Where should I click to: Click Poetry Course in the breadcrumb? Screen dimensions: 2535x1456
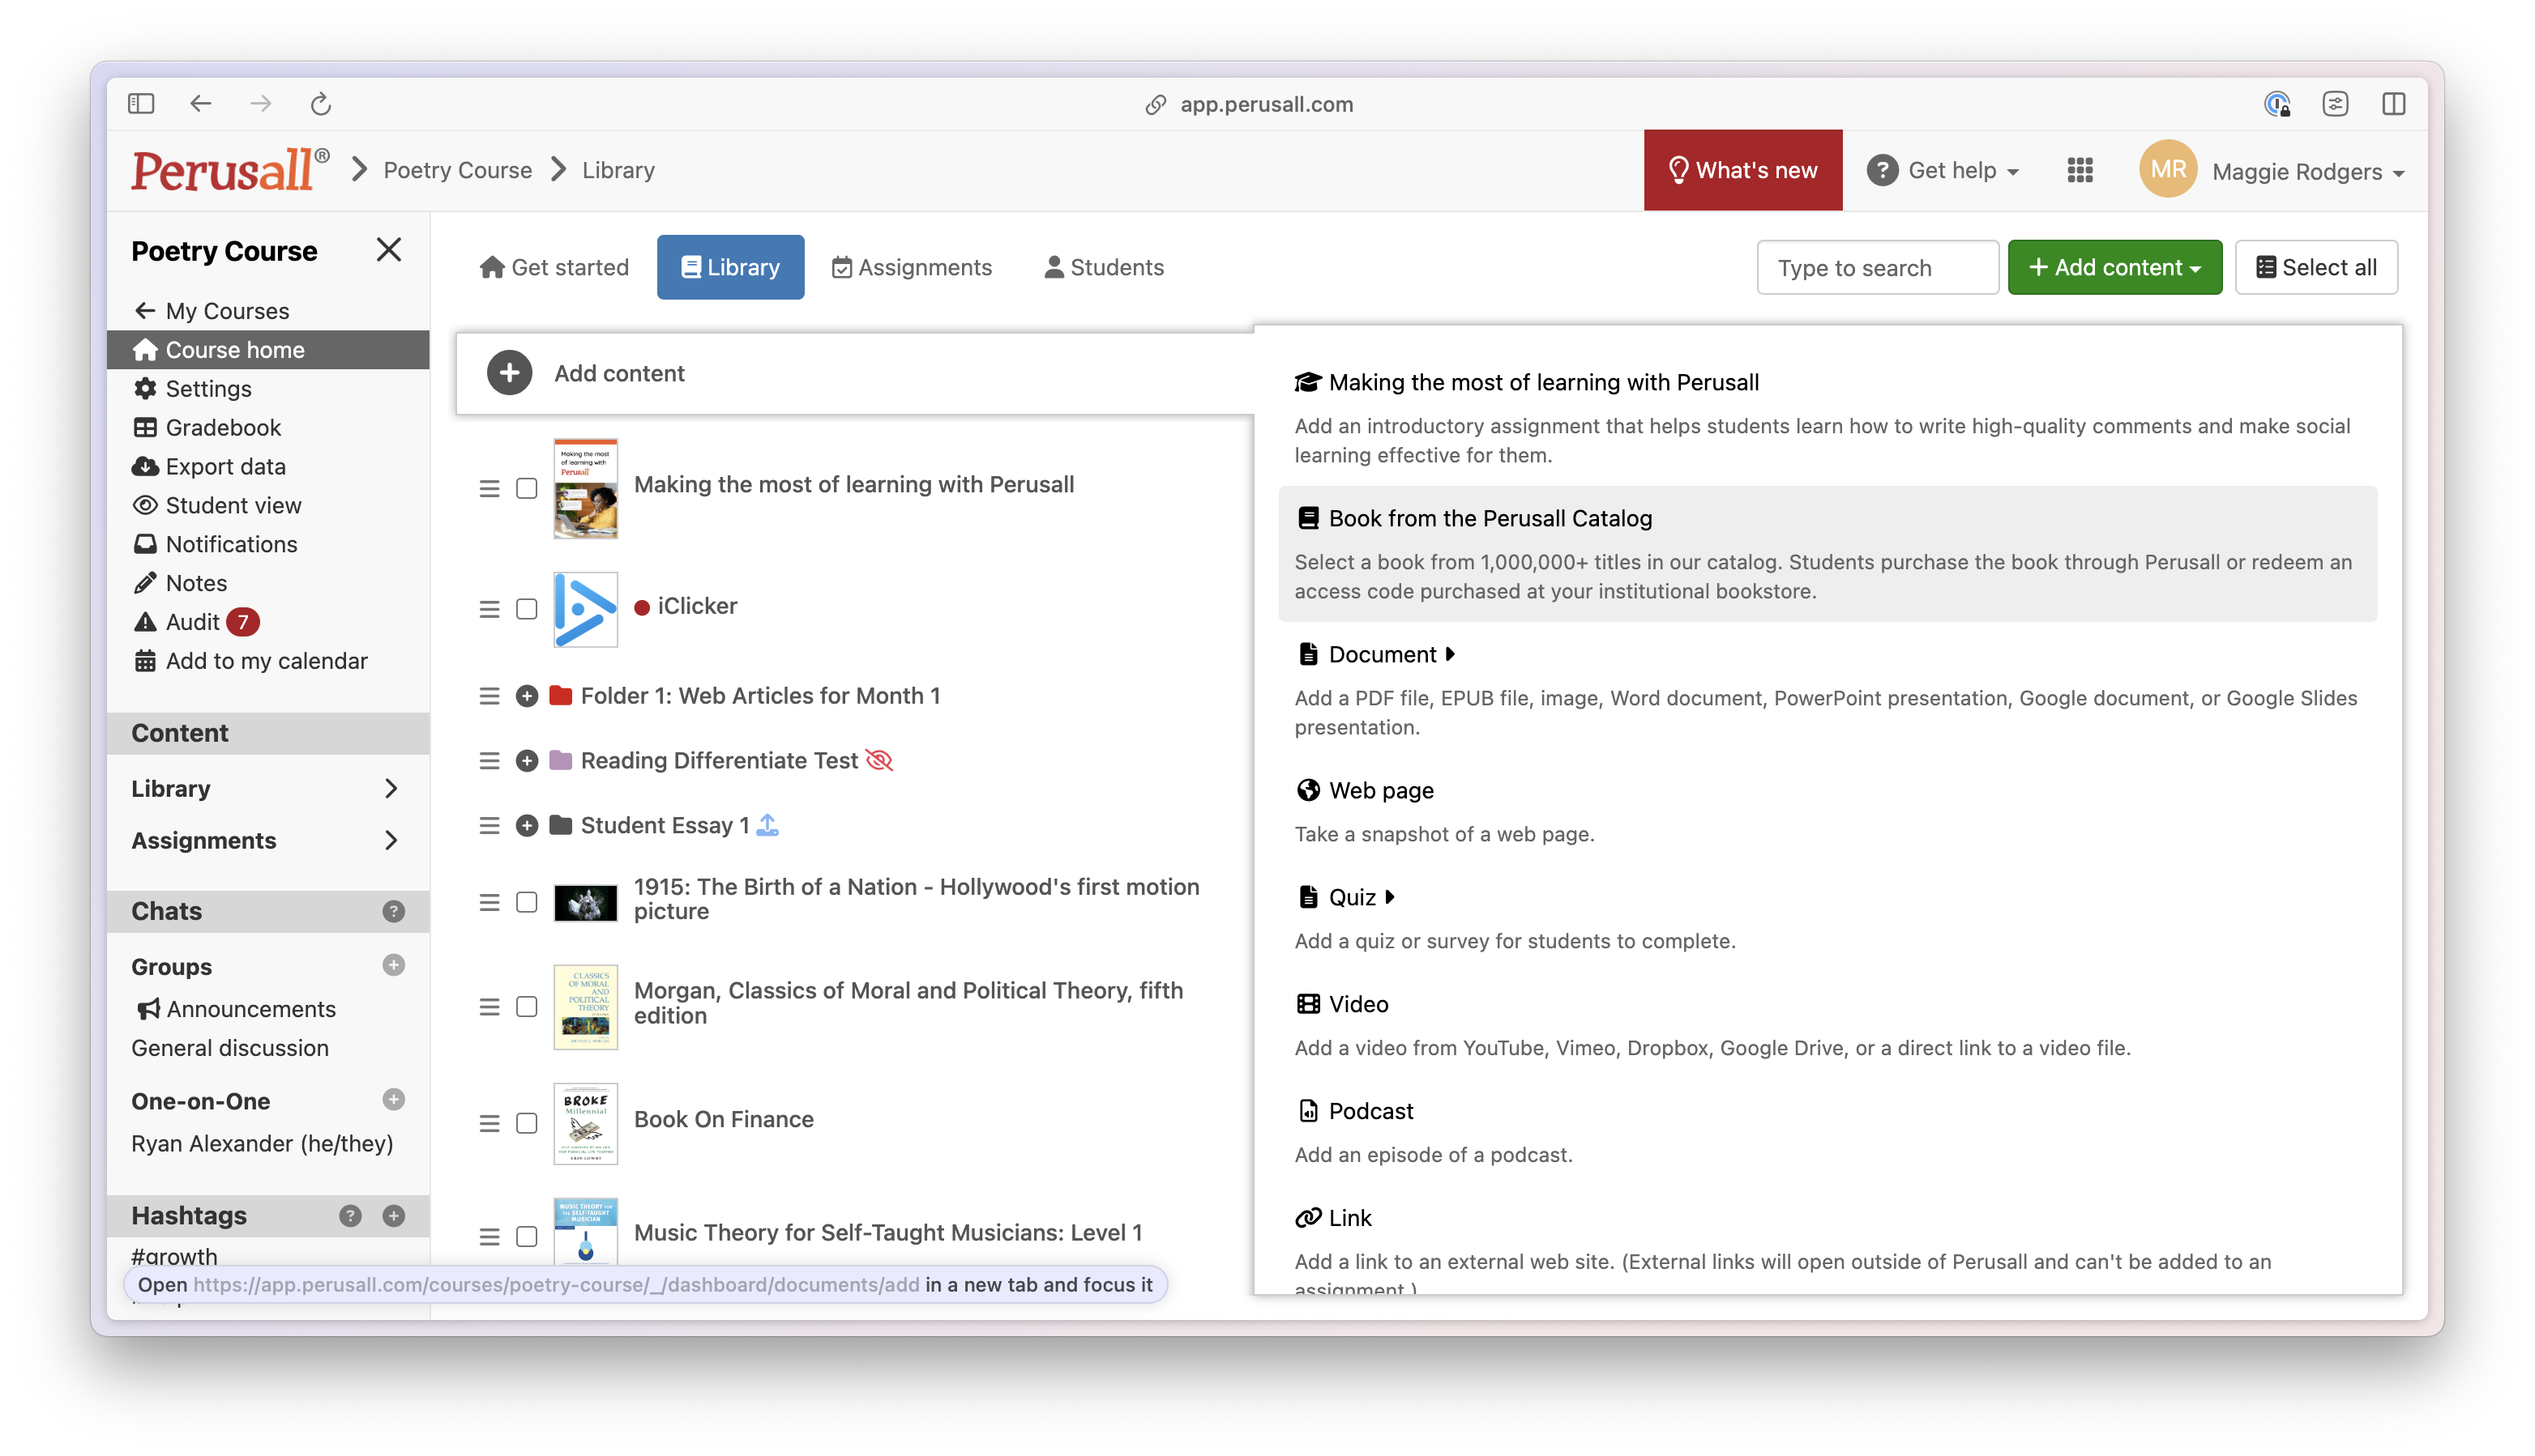click(457, 170)
